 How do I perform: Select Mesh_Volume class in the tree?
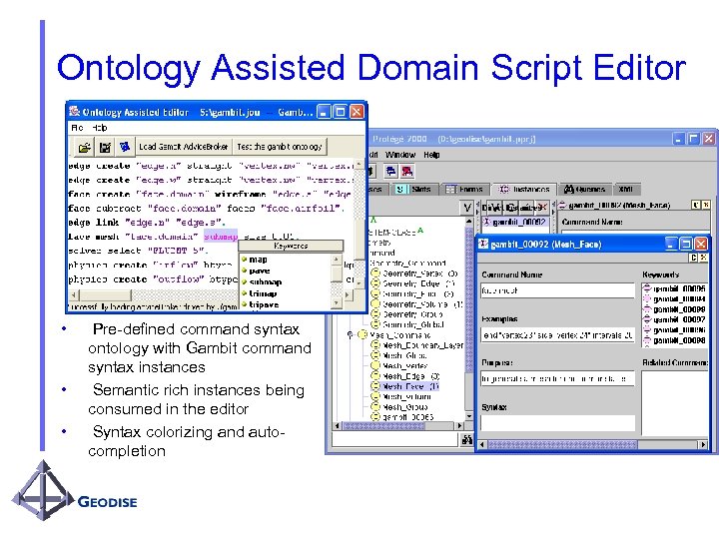coord(401,396)
